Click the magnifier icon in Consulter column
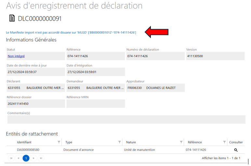 (x=236, y=150)
